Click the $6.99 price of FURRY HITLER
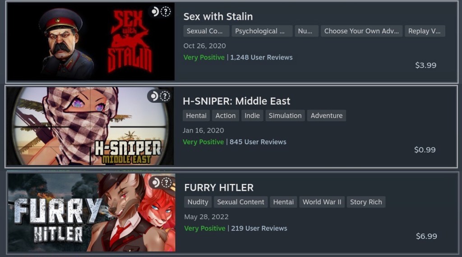Screen dimensions: 462x257 (426, 236)
